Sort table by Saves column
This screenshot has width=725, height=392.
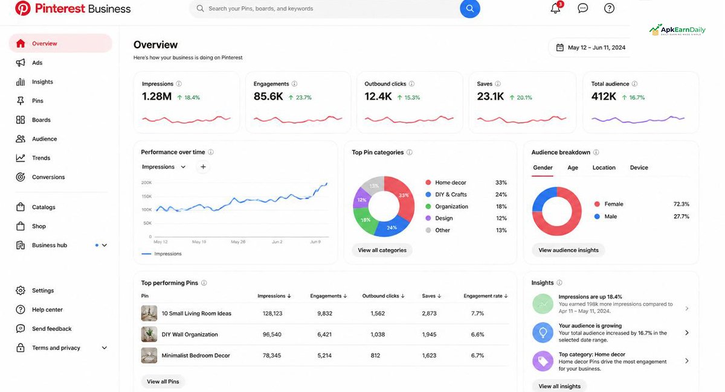(x=432, y=296)
